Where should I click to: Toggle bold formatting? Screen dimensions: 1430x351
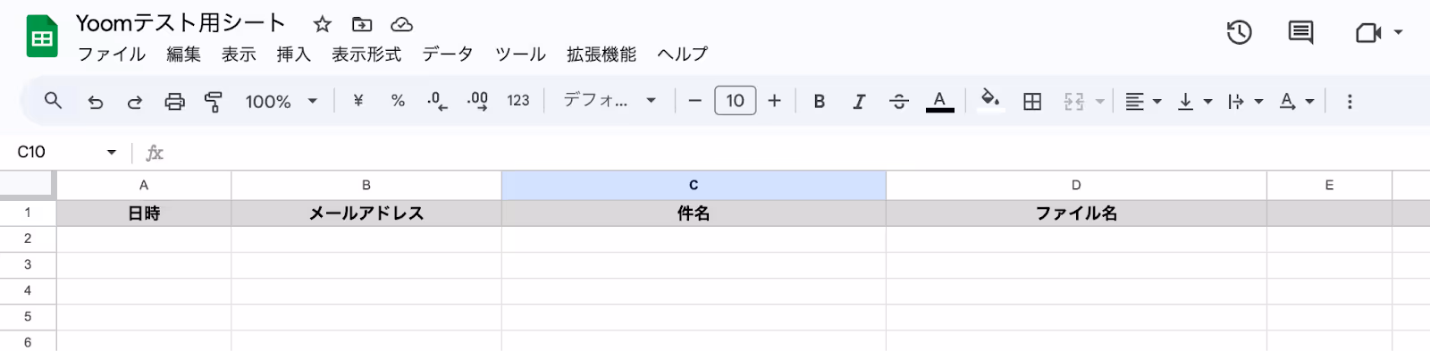[819, 101]
